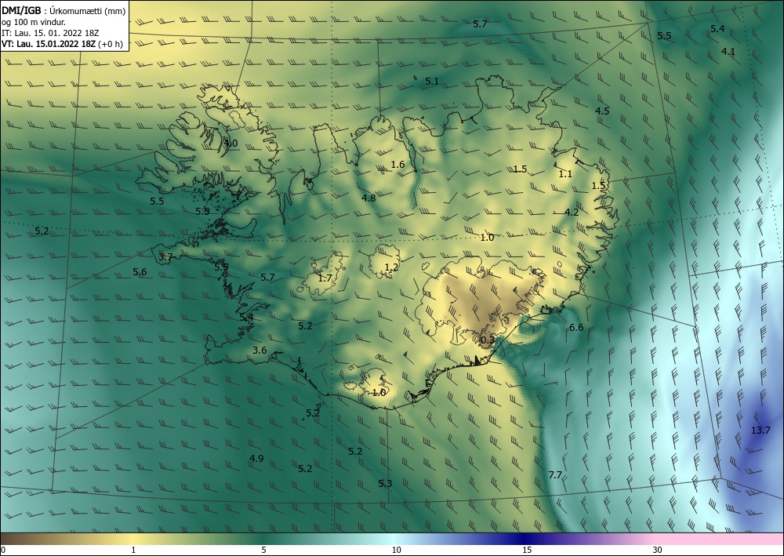784x556 pixels.
Task: Click the 4.0 value in the Westfjords
Action: point(230,143)
